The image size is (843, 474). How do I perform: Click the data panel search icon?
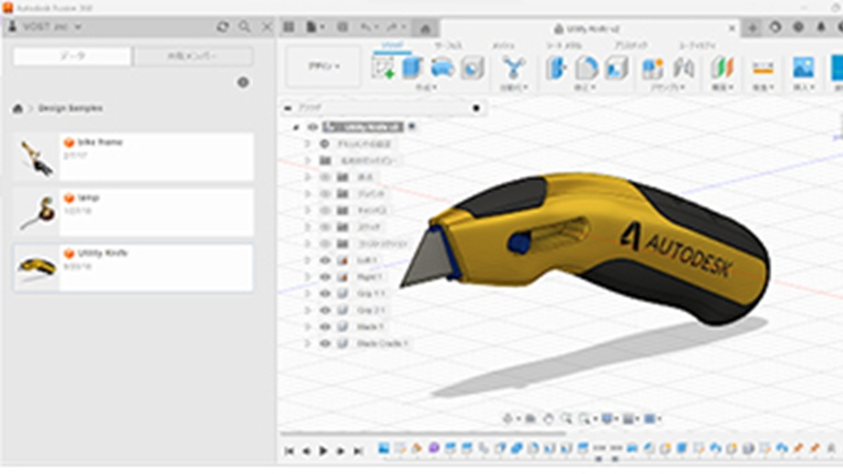[244, 26]
